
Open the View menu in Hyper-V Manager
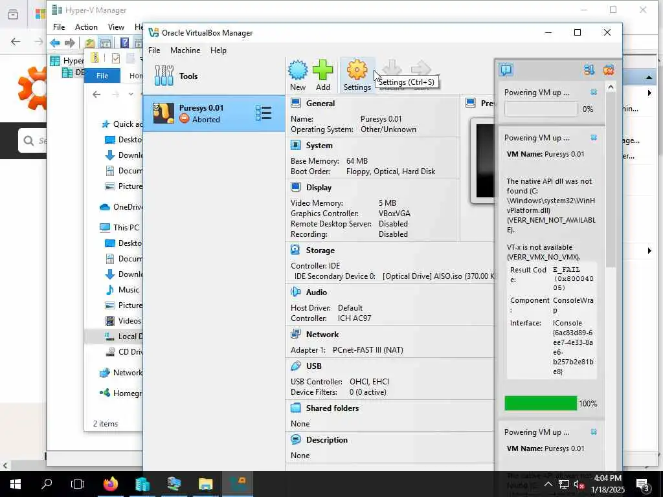[x=116, y=27]
